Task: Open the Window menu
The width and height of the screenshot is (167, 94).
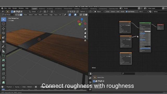Action: point(21,8)
